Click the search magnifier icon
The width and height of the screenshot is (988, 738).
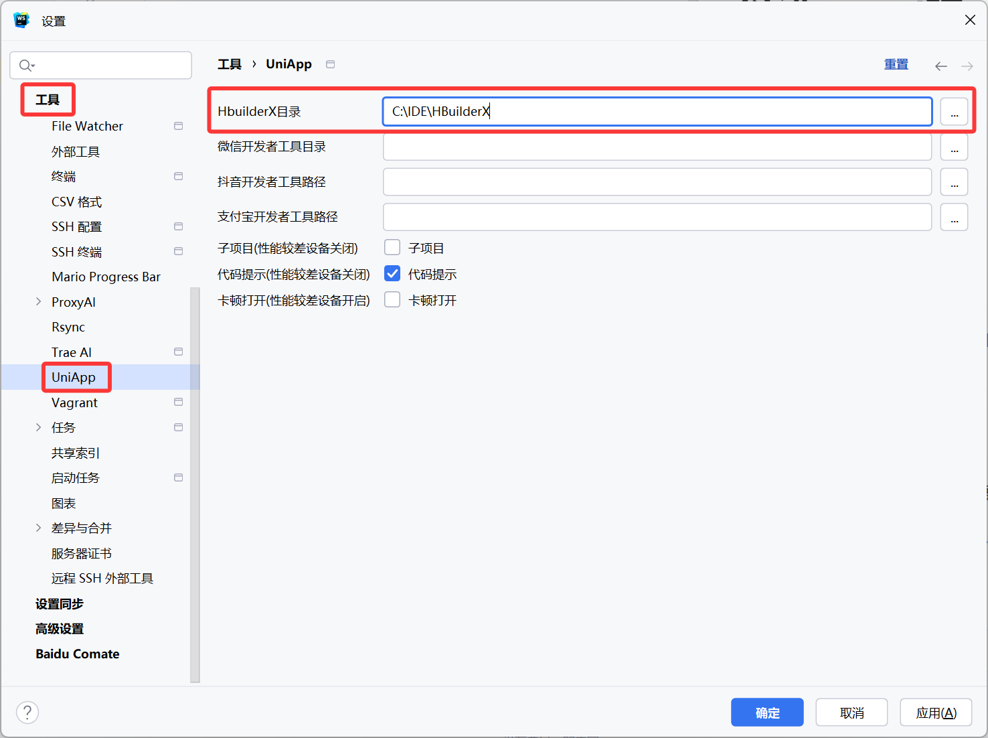[x=26, y=65]
